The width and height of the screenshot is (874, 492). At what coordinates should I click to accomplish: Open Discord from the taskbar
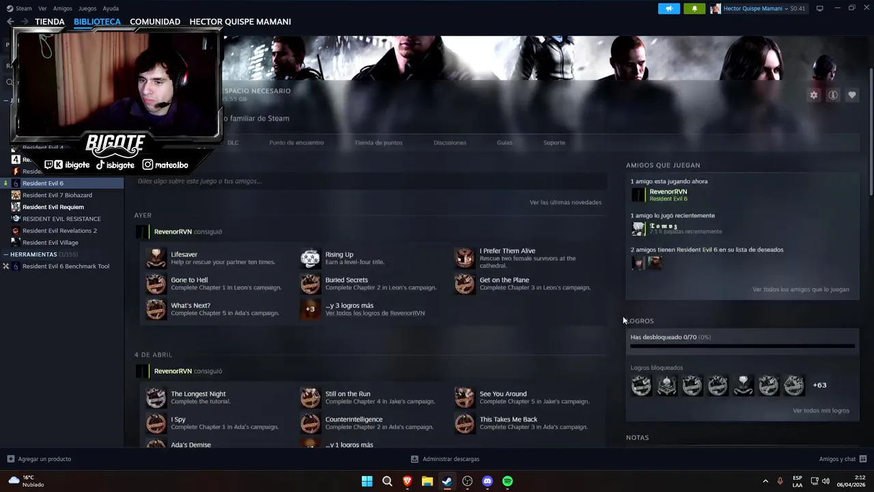(488, 481)
